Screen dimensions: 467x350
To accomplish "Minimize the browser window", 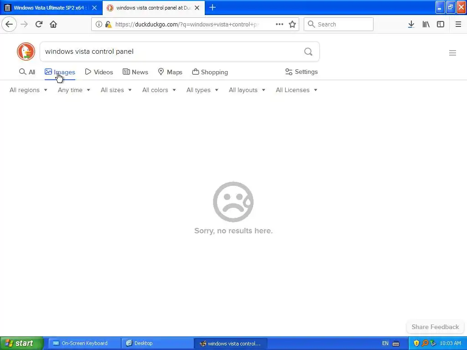I will coord(440,8).
